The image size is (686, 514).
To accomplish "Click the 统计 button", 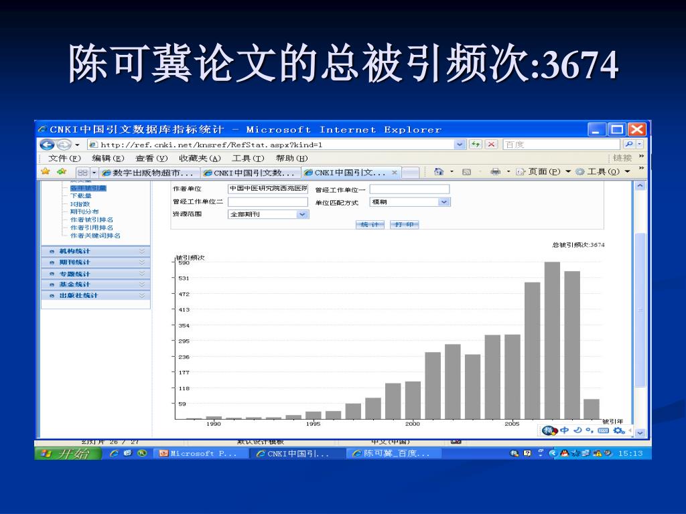I will (x=370, y=224).
